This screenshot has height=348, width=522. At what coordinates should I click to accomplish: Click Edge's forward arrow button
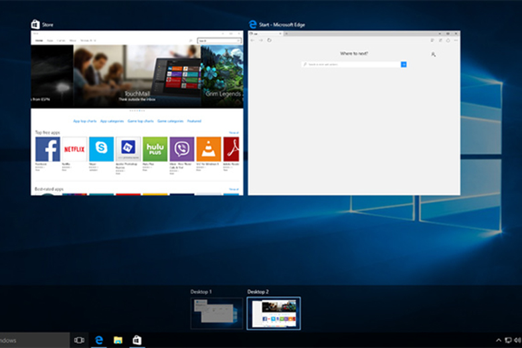(261, 40)
